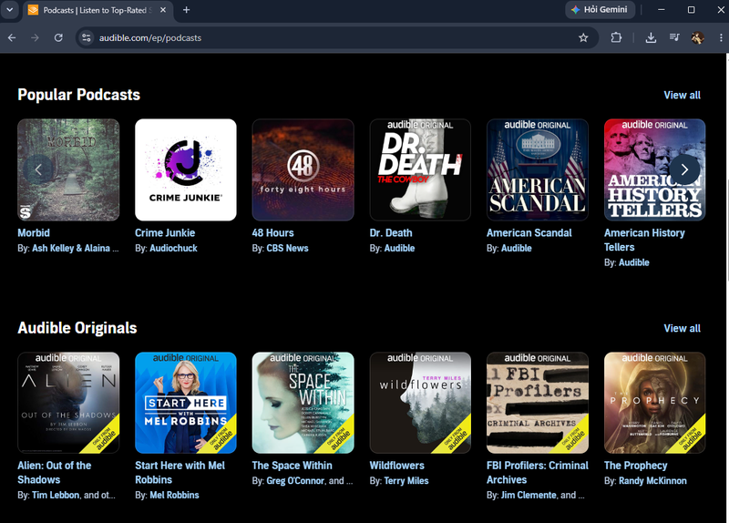Open the Crime Junkie title link
This screenshot has height=523, width=729.
(x=165, y=233)
